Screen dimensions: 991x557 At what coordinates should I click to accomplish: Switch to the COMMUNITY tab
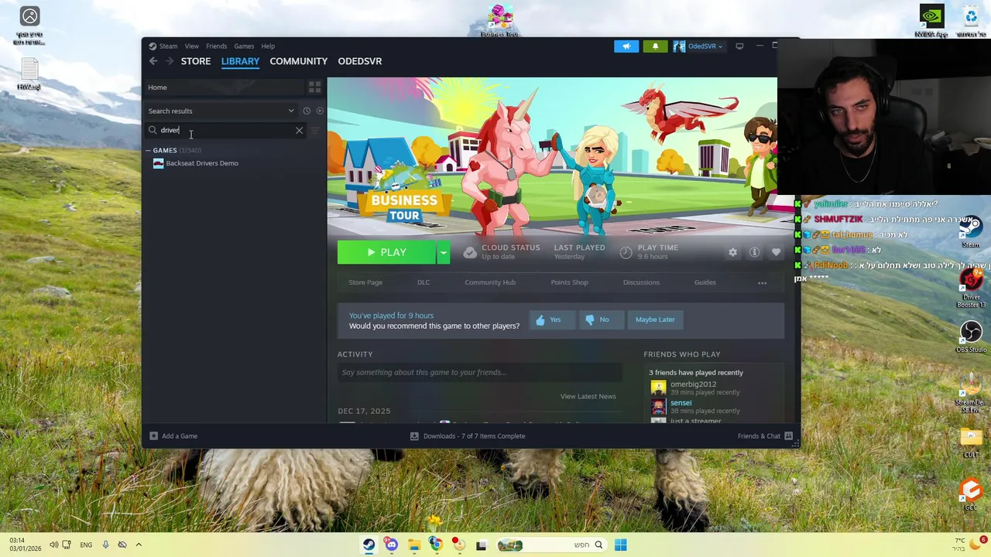pyautogui.click(x=298, y=61)
